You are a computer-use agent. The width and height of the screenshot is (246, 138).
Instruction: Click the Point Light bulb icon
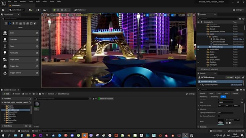pyautogui.click(x=5, y=53)
